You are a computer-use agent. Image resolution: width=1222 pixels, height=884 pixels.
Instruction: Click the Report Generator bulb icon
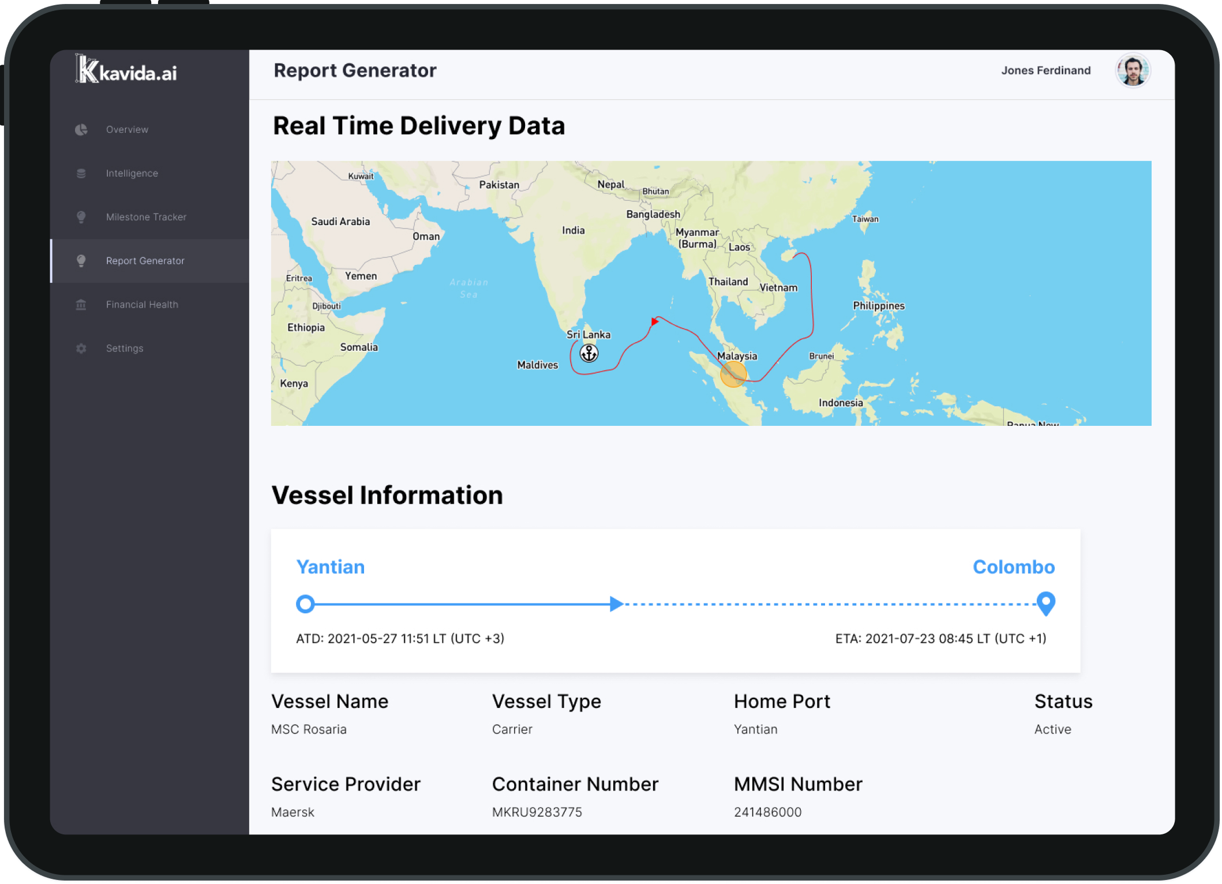coord(81,261)
